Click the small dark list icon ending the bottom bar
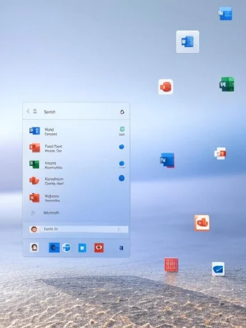 click(121, 248)
